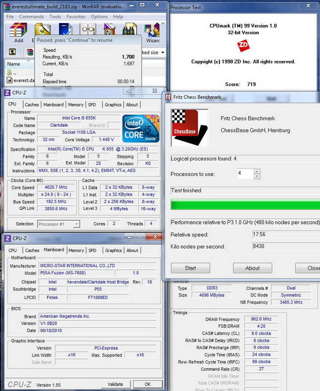The height and width of the screenshot is (391, 320).
Task: Open the Packed size column dropdown arrow
Action: click(163, 52)
